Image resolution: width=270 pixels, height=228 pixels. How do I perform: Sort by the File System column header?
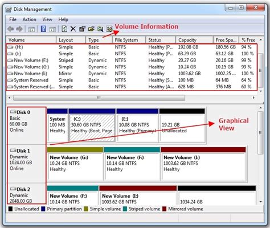pyautogui.click(x=129, y=40)
